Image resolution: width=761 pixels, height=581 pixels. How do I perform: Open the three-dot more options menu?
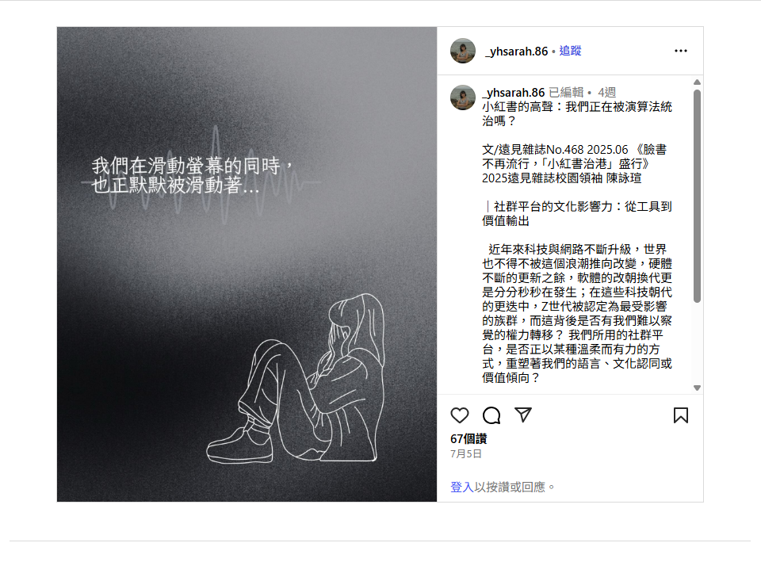tap(681, 51)
